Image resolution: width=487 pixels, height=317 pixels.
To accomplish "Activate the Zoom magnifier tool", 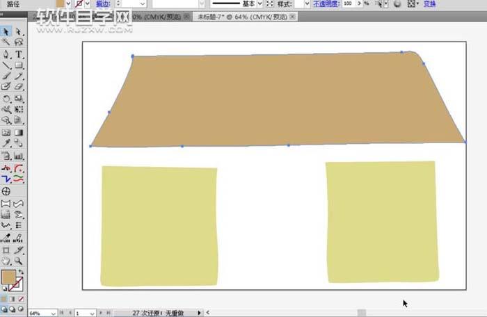I will pos(19,261).
